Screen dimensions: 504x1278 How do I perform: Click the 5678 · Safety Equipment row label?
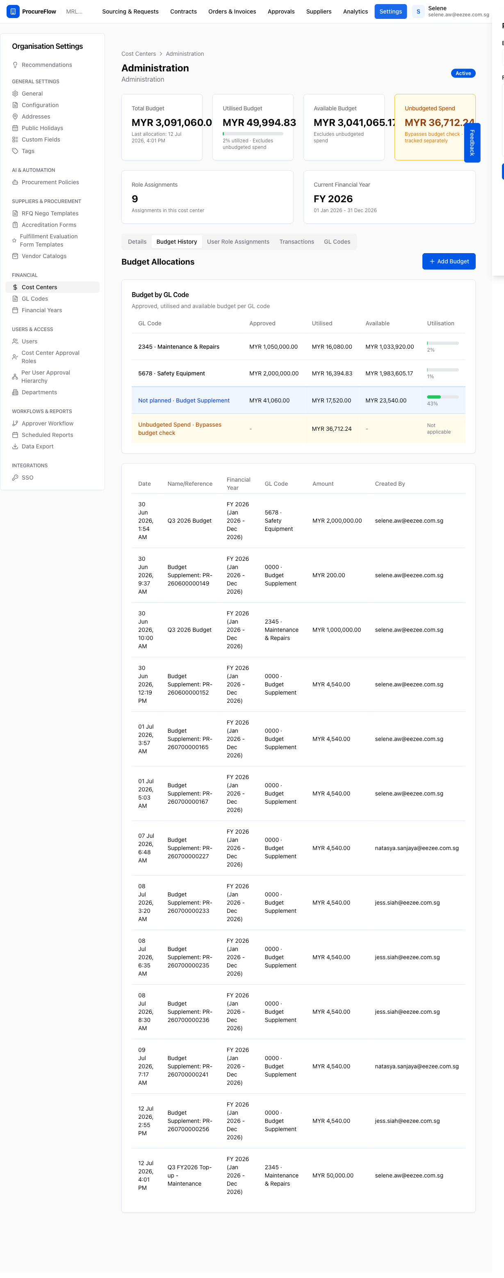(171, 374)
